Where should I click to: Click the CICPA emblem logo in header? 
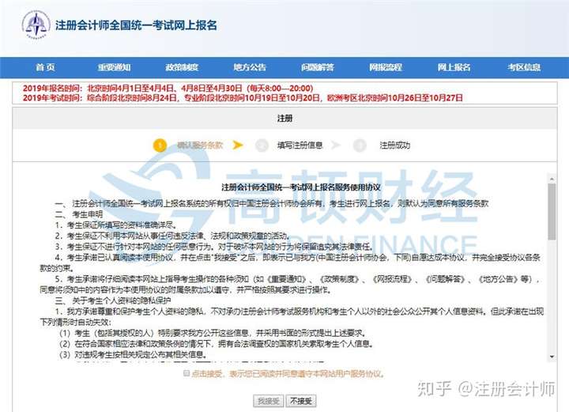point(36,25)
